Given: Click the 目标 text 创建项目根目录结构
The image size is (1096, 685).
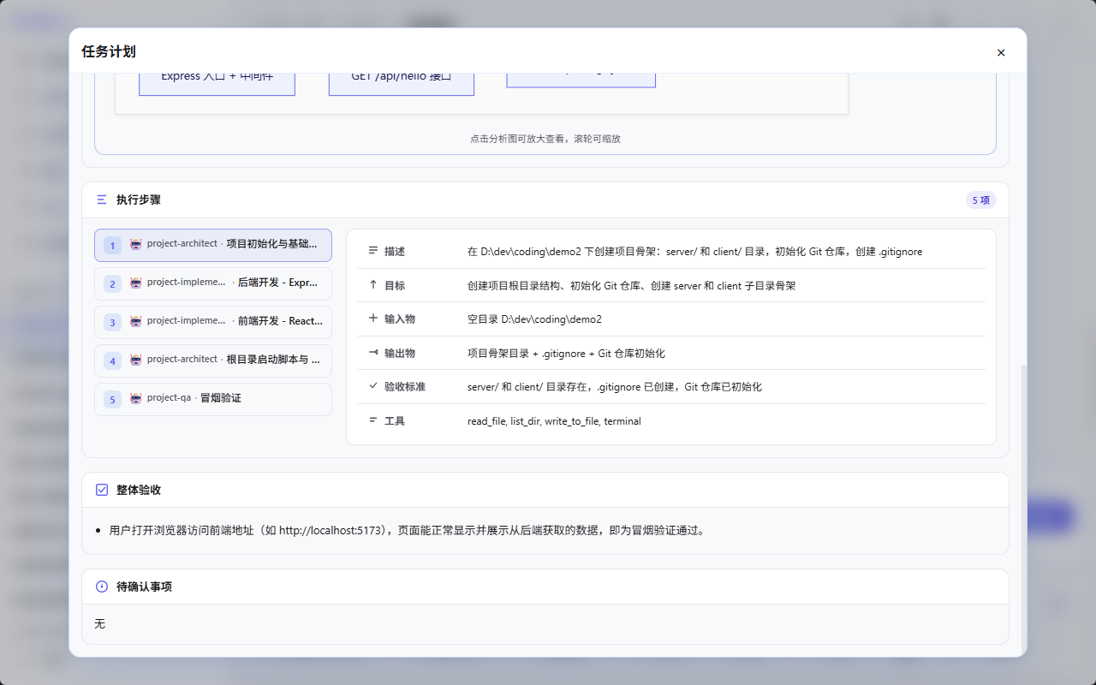Looking at the screenshot, I should 631,285.
